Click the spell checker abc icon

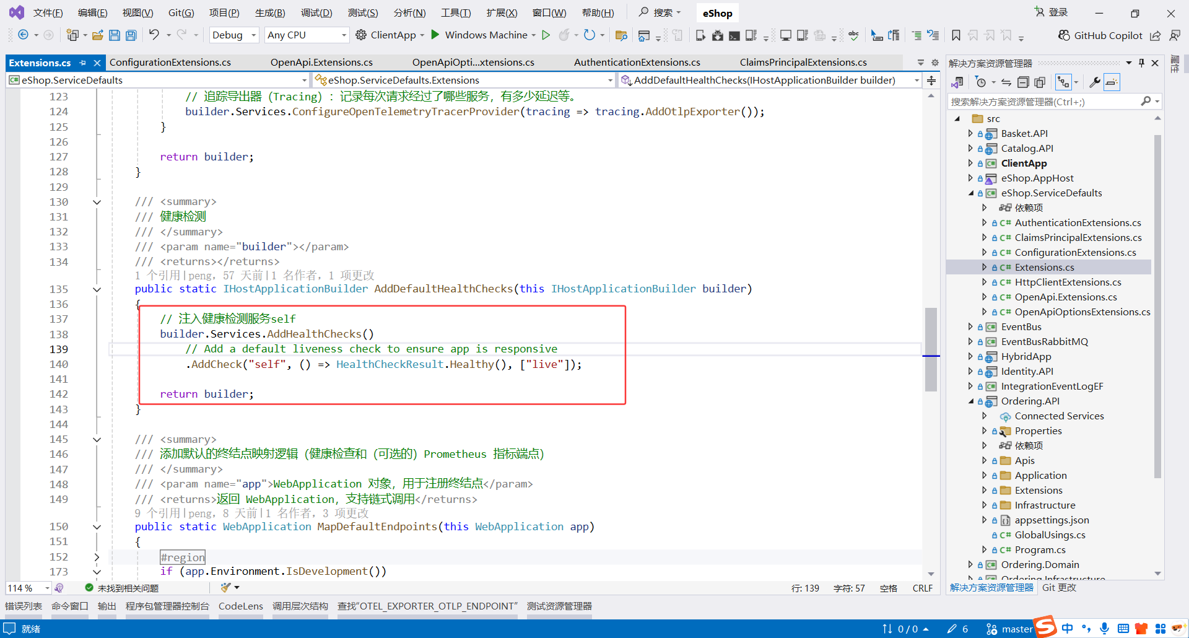853,35
